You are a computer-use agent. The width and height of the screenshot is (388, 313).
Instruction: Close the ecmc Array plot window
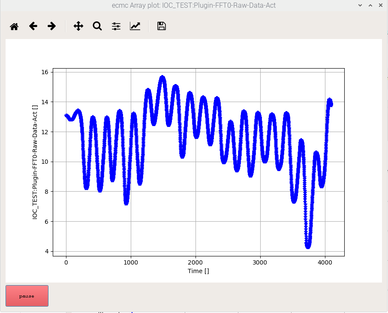point(379,5)
